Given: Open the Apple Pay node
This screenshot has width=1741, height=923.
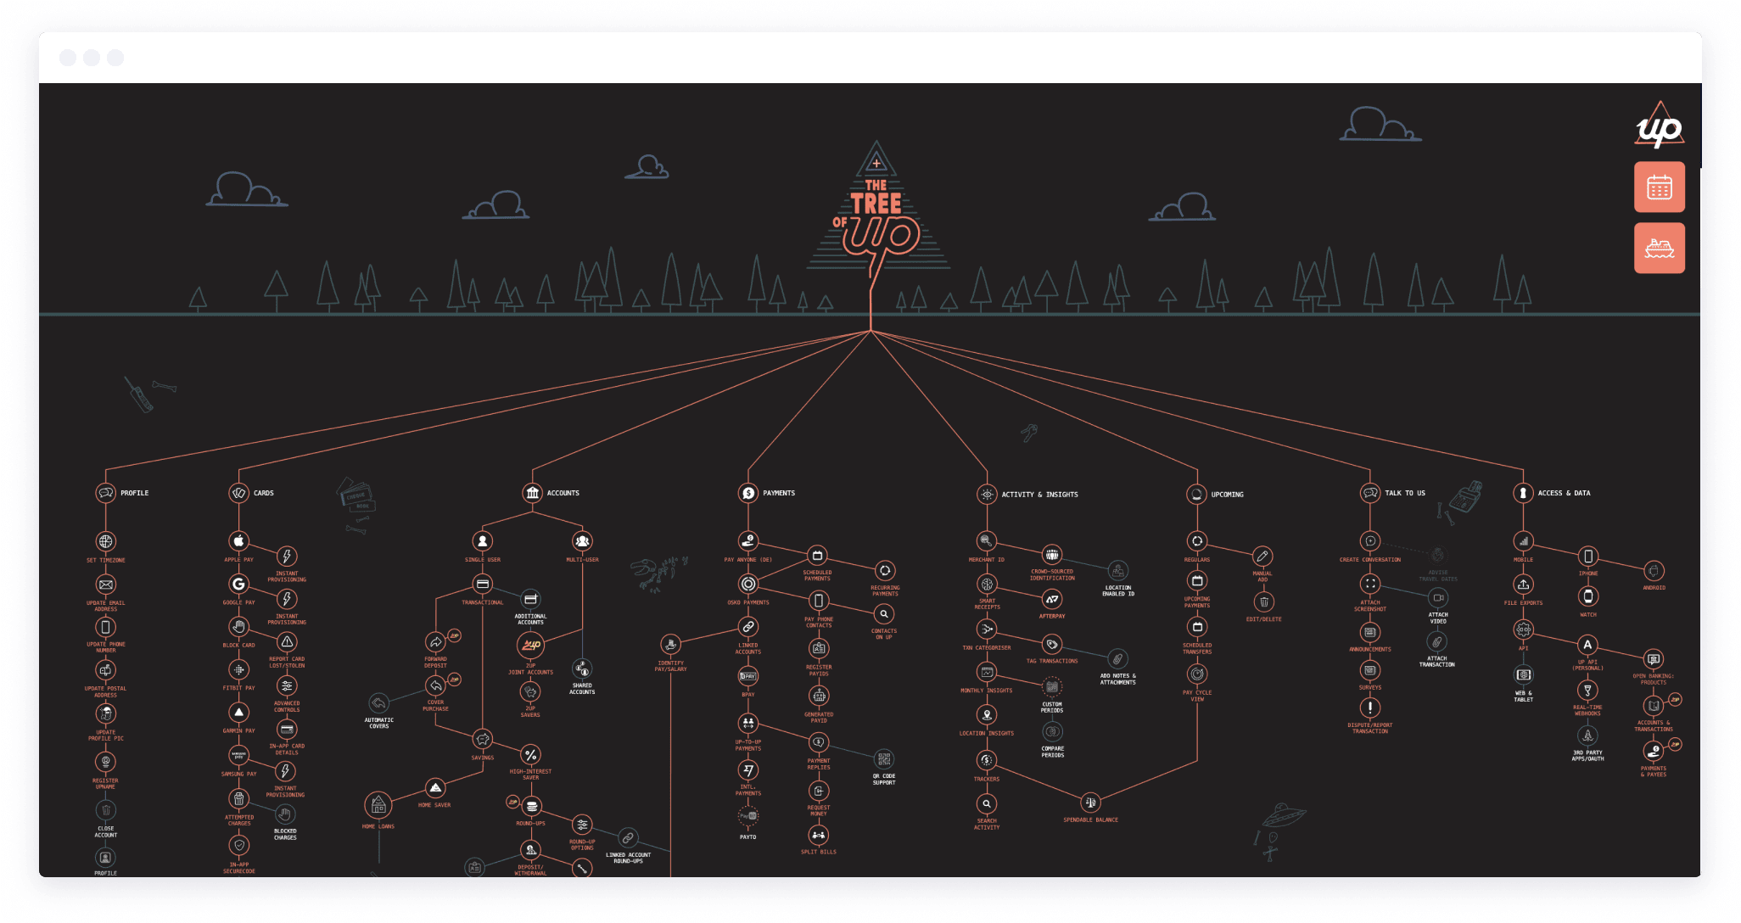Looking at the screenshot, I should pos(238,541).
